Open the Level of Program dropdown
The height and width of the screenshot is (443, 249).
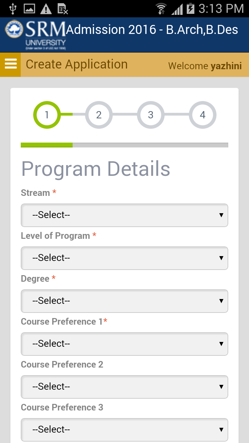coord(124,258)
